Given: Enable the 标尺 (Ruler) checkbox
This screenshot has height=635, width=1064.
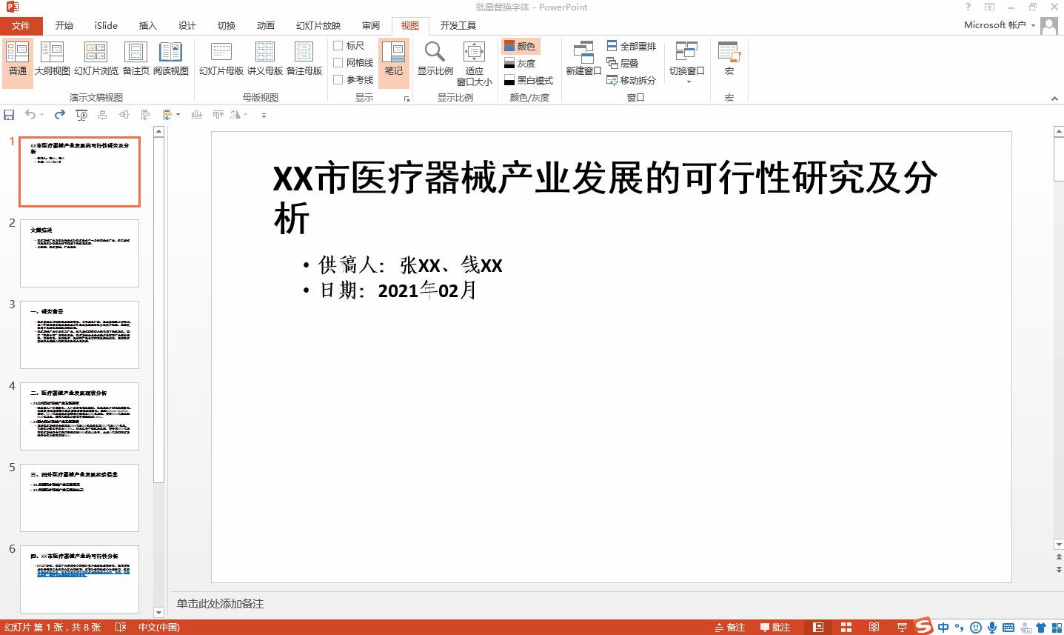Looking at the screenshot, I should (338, 45).
